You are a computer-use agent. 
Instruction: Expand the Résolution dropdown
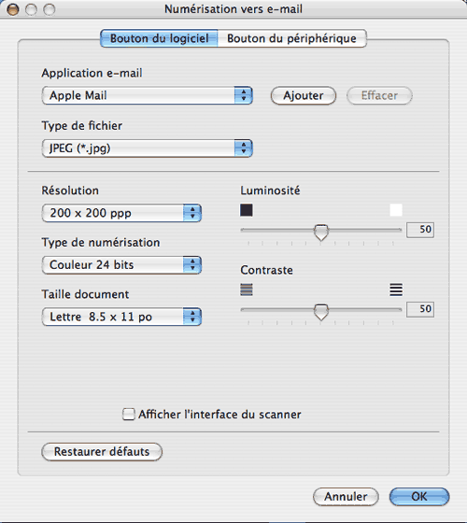click(121, 213)
